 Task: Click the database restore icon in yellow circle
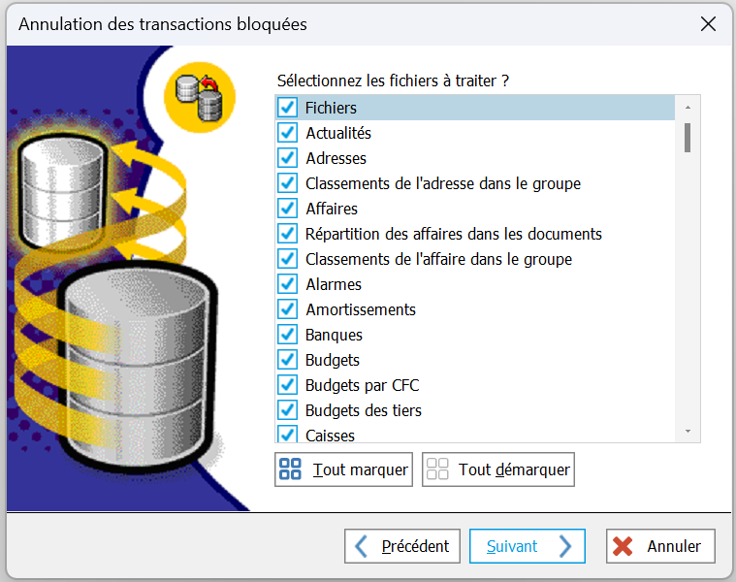click(x=201, y=97)
